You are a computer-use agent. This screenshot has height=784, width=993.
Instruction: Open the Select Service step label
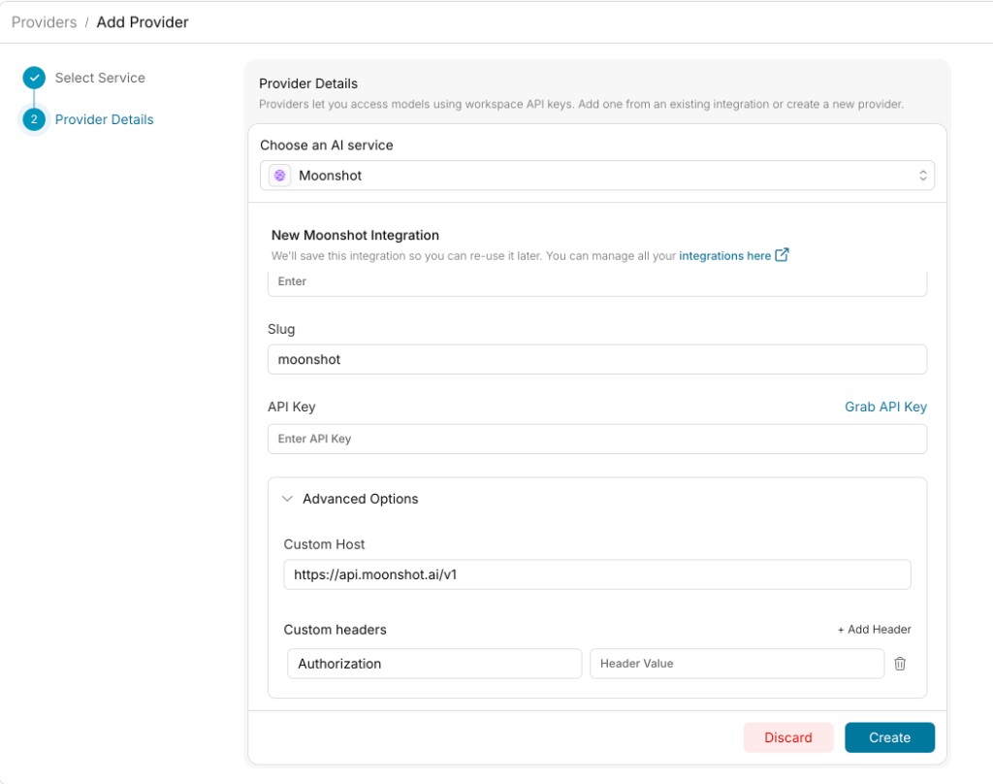click(100, 78)
